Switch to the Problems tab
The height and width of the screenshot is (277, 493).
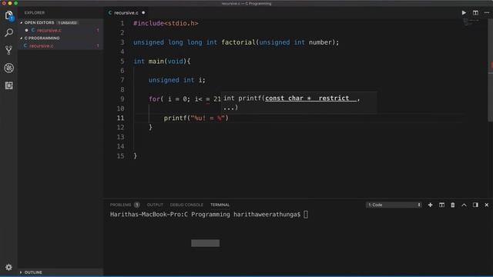[x=120, y=205]
